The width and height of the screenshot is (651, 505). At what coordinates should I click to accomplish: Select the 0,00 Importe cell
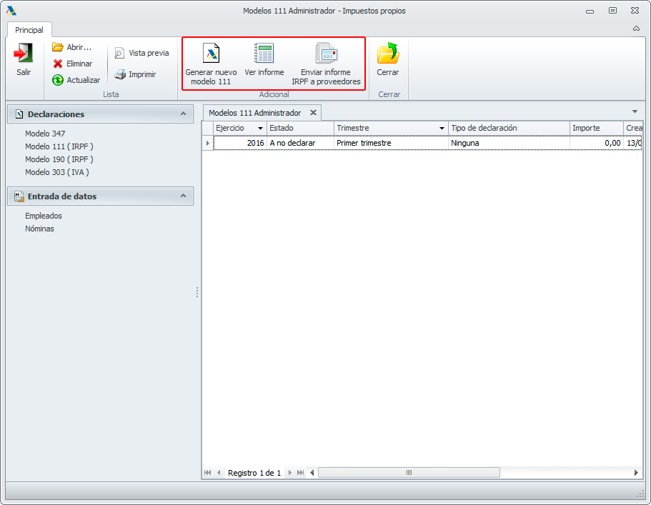point(597,143)
